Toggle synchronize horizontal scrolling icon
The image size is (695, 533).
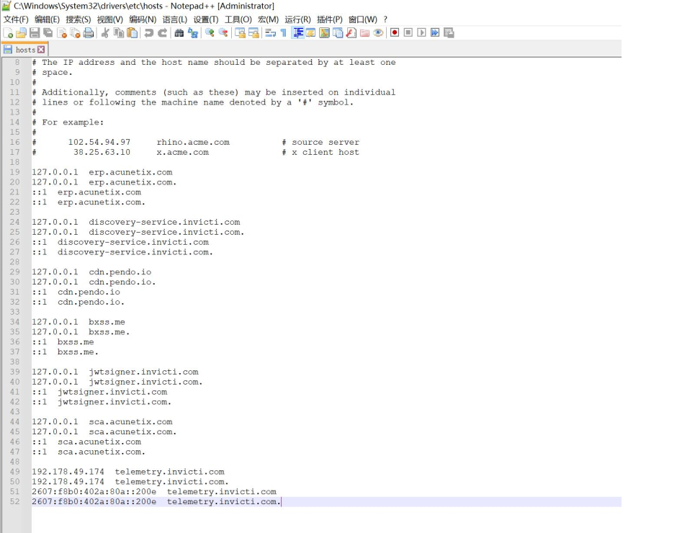coord(254,33)
